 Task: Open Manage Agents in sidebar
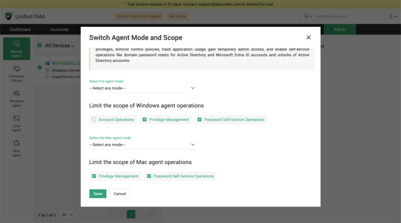[x=16, y=49]
